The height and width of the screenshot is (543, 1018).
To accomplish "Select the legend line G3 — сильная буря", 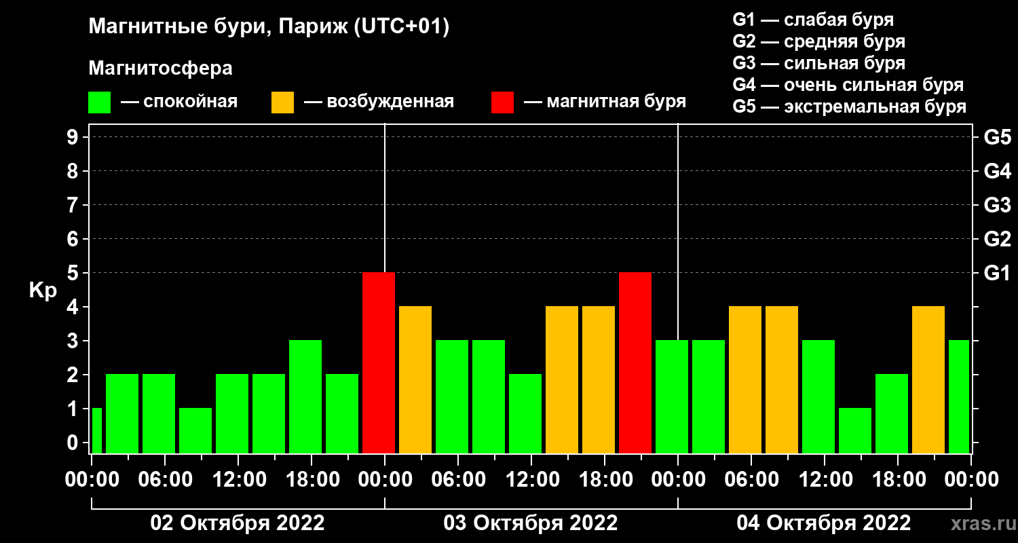I will tap(819, 63).
